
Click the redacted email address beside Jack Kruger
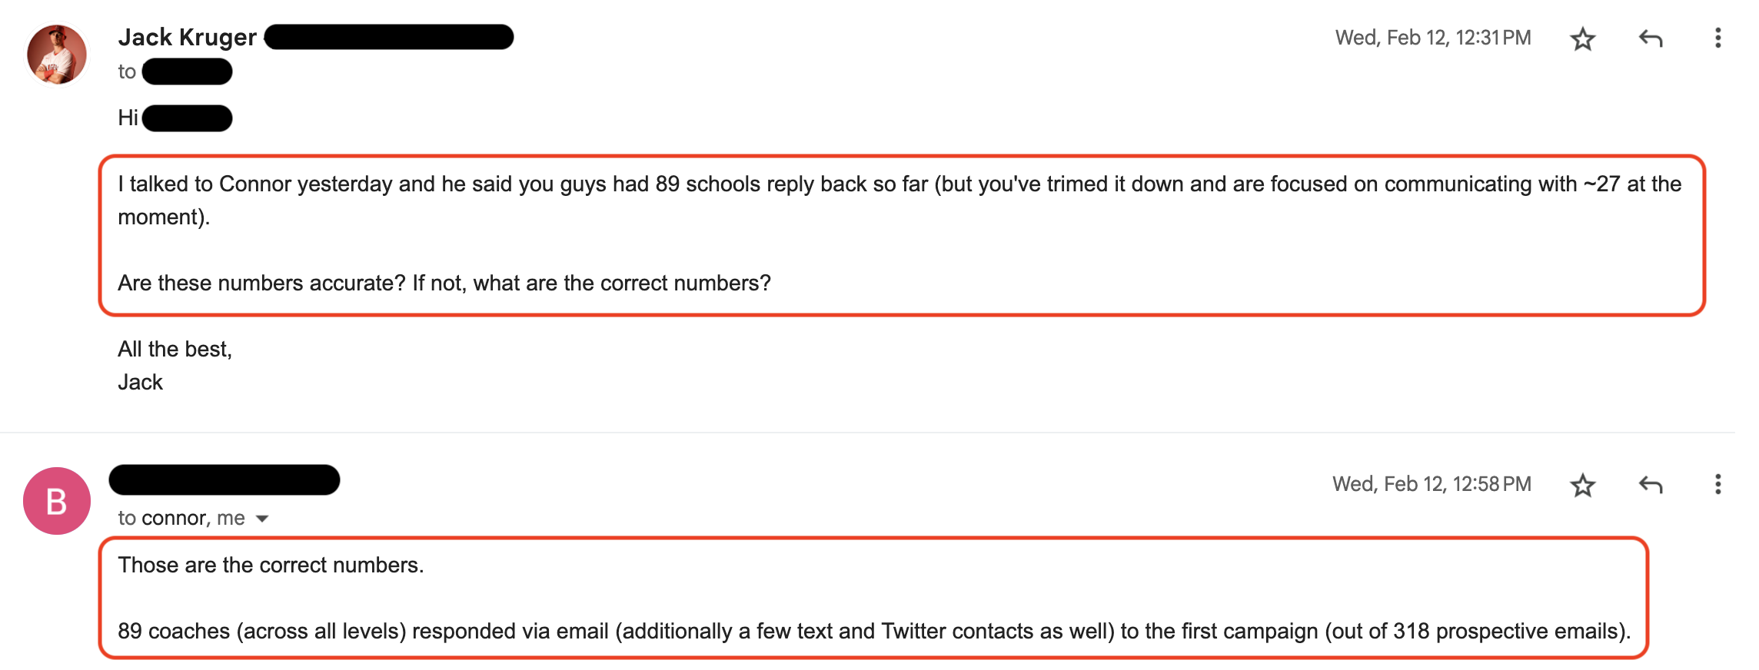(389, 37)
